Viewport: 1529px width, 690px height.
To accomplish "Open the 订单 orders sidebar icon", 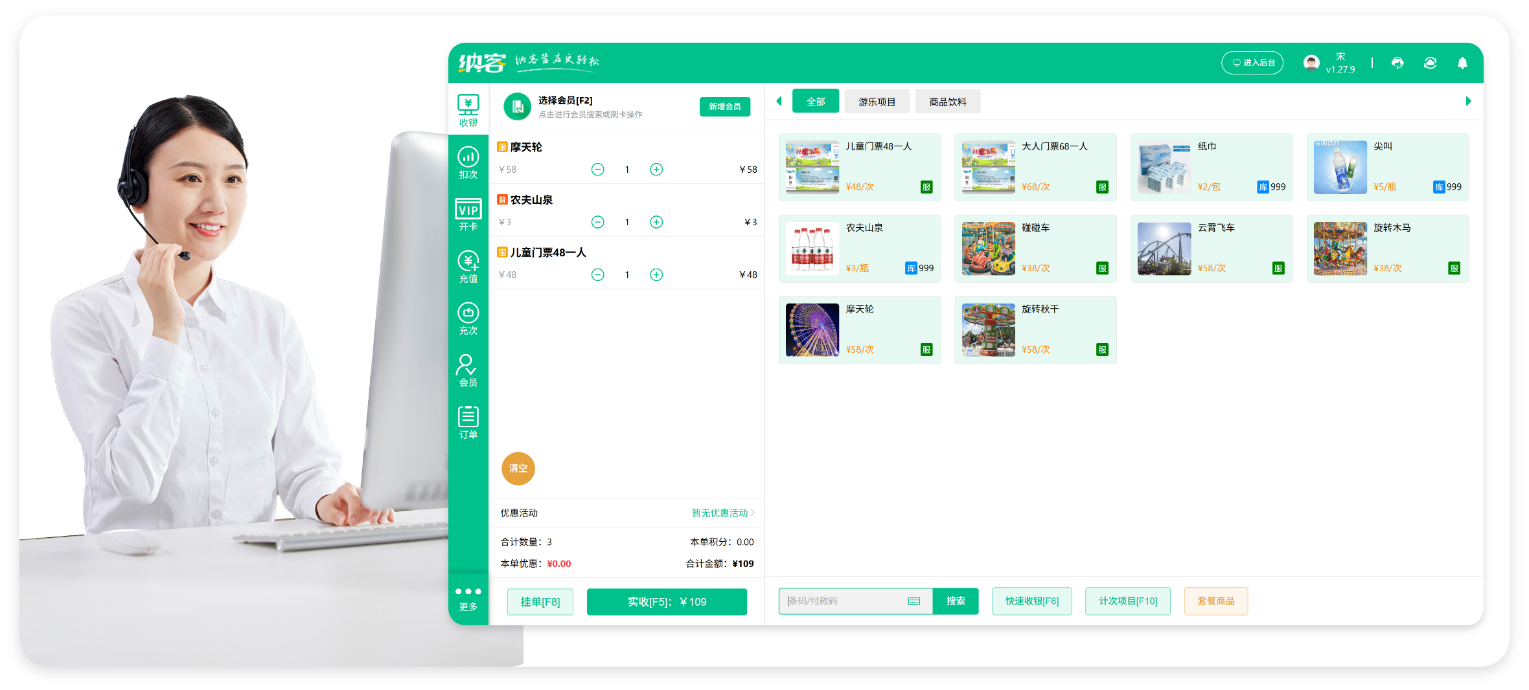I will click(468, 422).
